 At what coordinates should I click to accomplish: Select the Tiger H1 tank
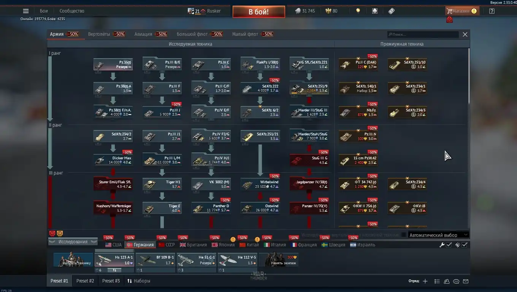(x=162, y=184)
